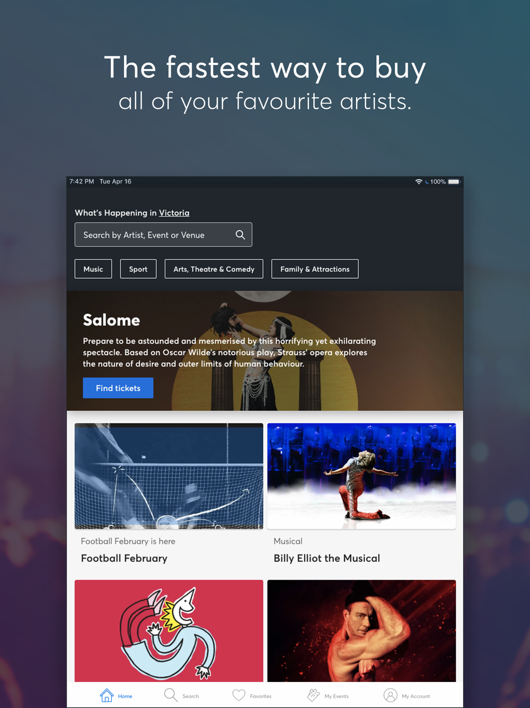Choose Family & Attractions category

click(315, 269)
